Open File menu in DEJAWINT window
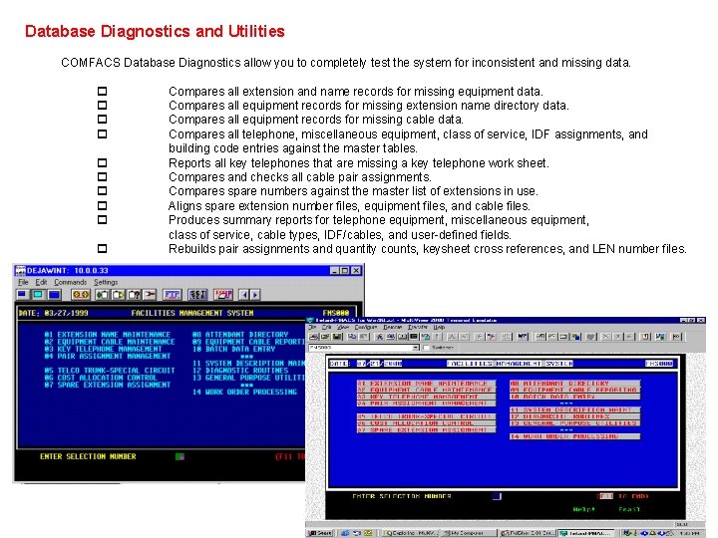This screenshot has width=718, height=538. point(23,282)
